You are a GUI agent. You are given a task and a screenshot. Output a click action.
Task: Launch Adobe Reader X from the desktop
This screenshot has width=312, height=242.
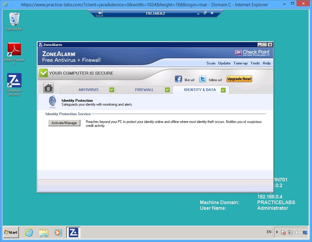point(14,49)
